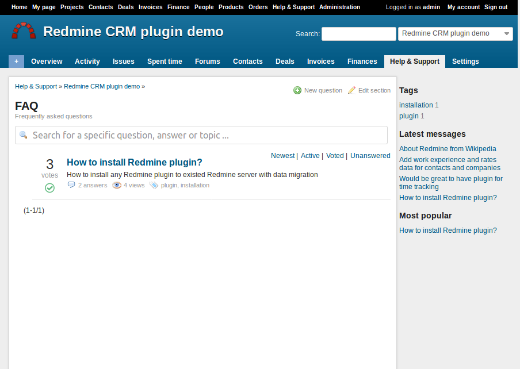This screenshot has height=369, width=520.
Task: Click the Redmine logo icon
Action: tap(24, 31)
